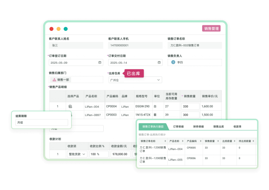The height and width of the screenshot is (190, 269).
Task: Click the 收款金额 field showing 978,000.00
Action: [121, 154]
